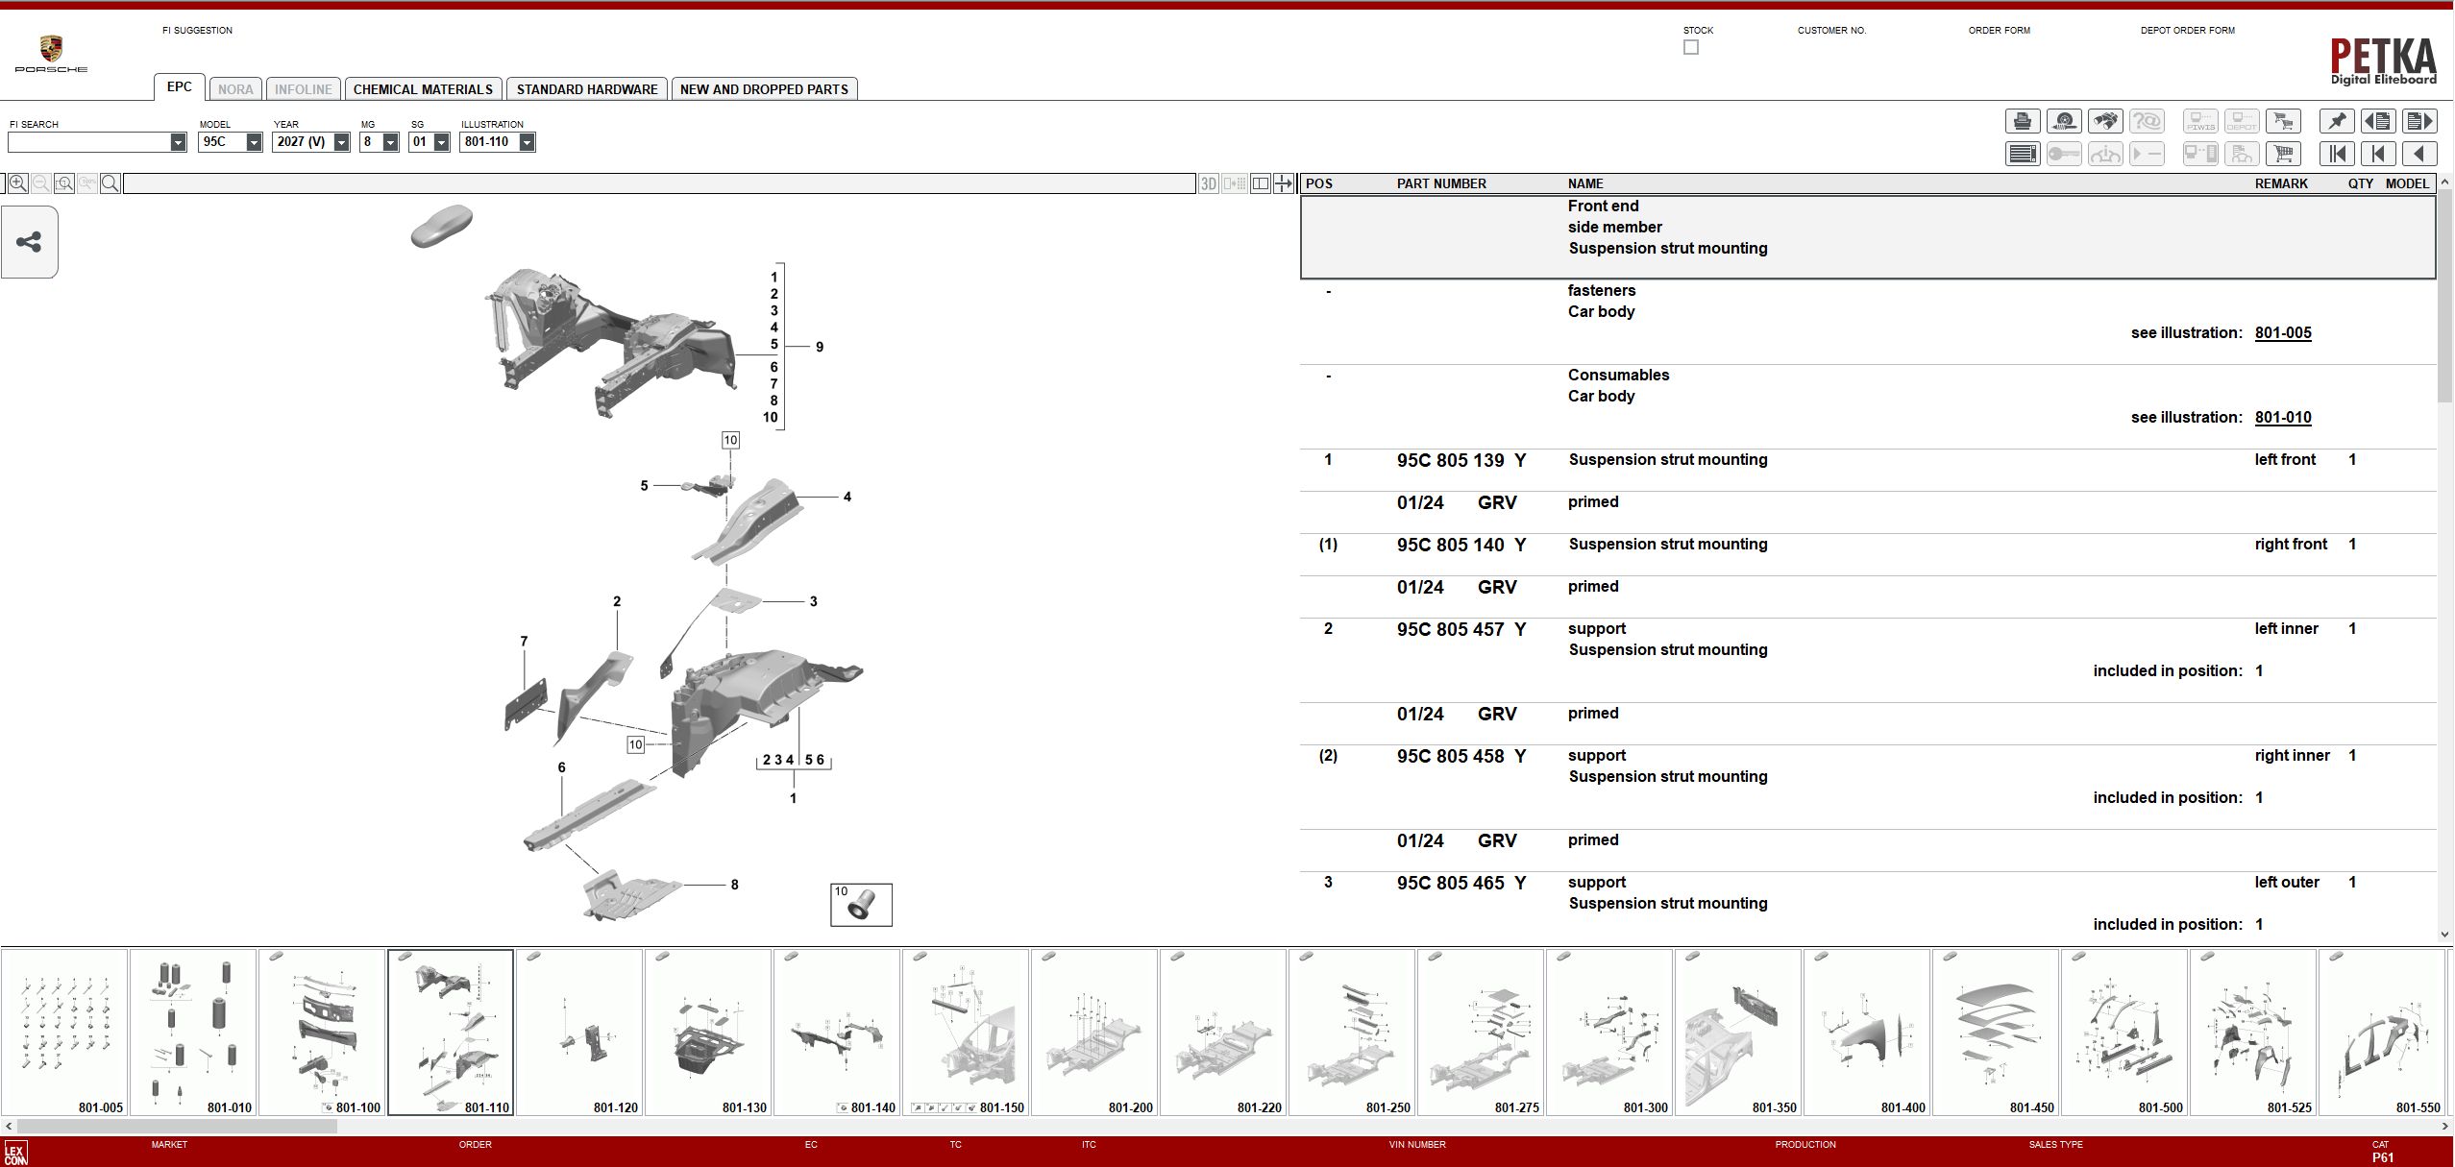
Task: Open the MG dropdown showing 8
Action: pyautogui.click(x=390, y=142)
